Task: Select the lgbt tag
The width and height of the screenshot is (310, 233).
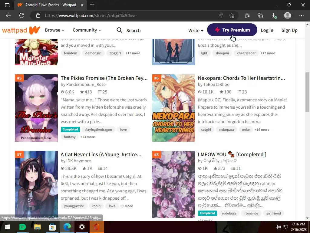Action: [204, 53]
